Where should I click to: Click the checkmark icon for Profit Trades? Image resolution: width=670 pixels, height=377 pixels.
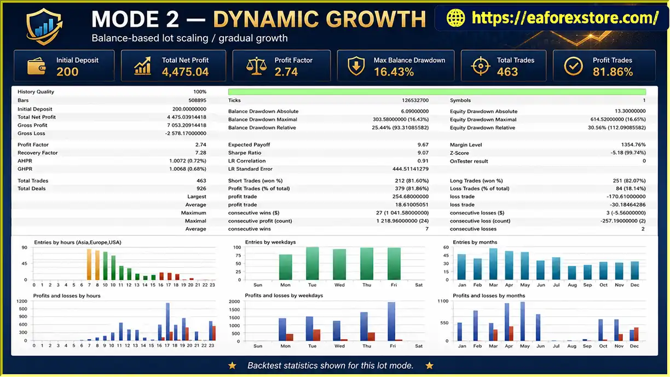coord(574,66)
